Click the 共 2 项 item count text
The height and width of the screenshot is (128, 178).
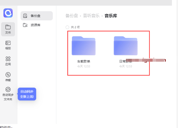coord(75,27)
